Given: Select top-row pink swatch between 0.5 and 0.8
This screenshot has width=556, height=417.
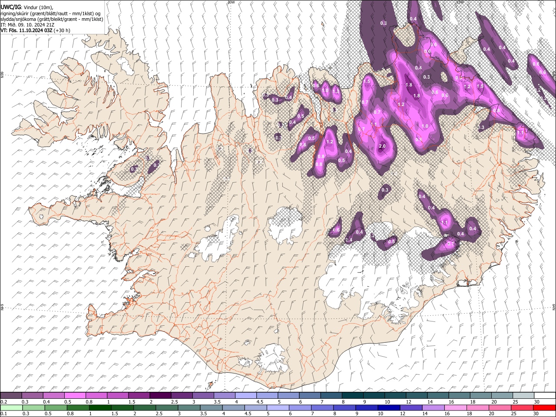Looking at the screenshot, I should click(x=75, y=396).
